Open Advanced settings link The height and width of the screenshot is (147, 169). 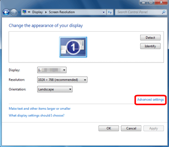tap(151, 100)
